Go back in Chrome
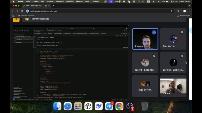This screenshot has width=202, height=113. click(x=13, y=11)
